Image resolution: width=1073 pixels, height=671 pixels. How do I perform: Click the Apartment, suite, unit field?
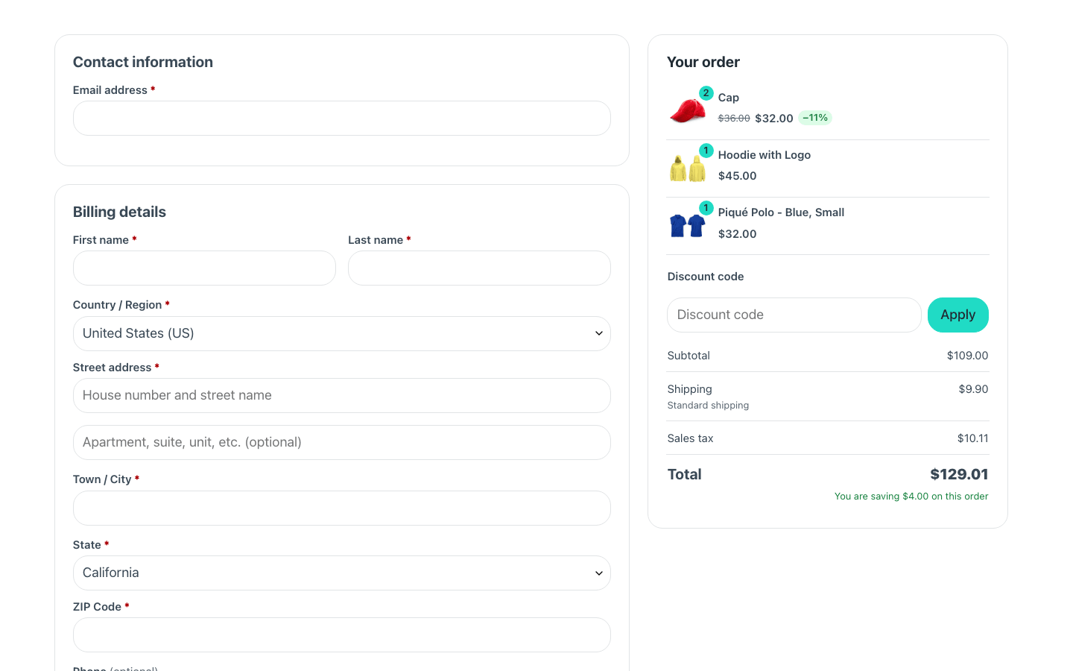(342, 442)
